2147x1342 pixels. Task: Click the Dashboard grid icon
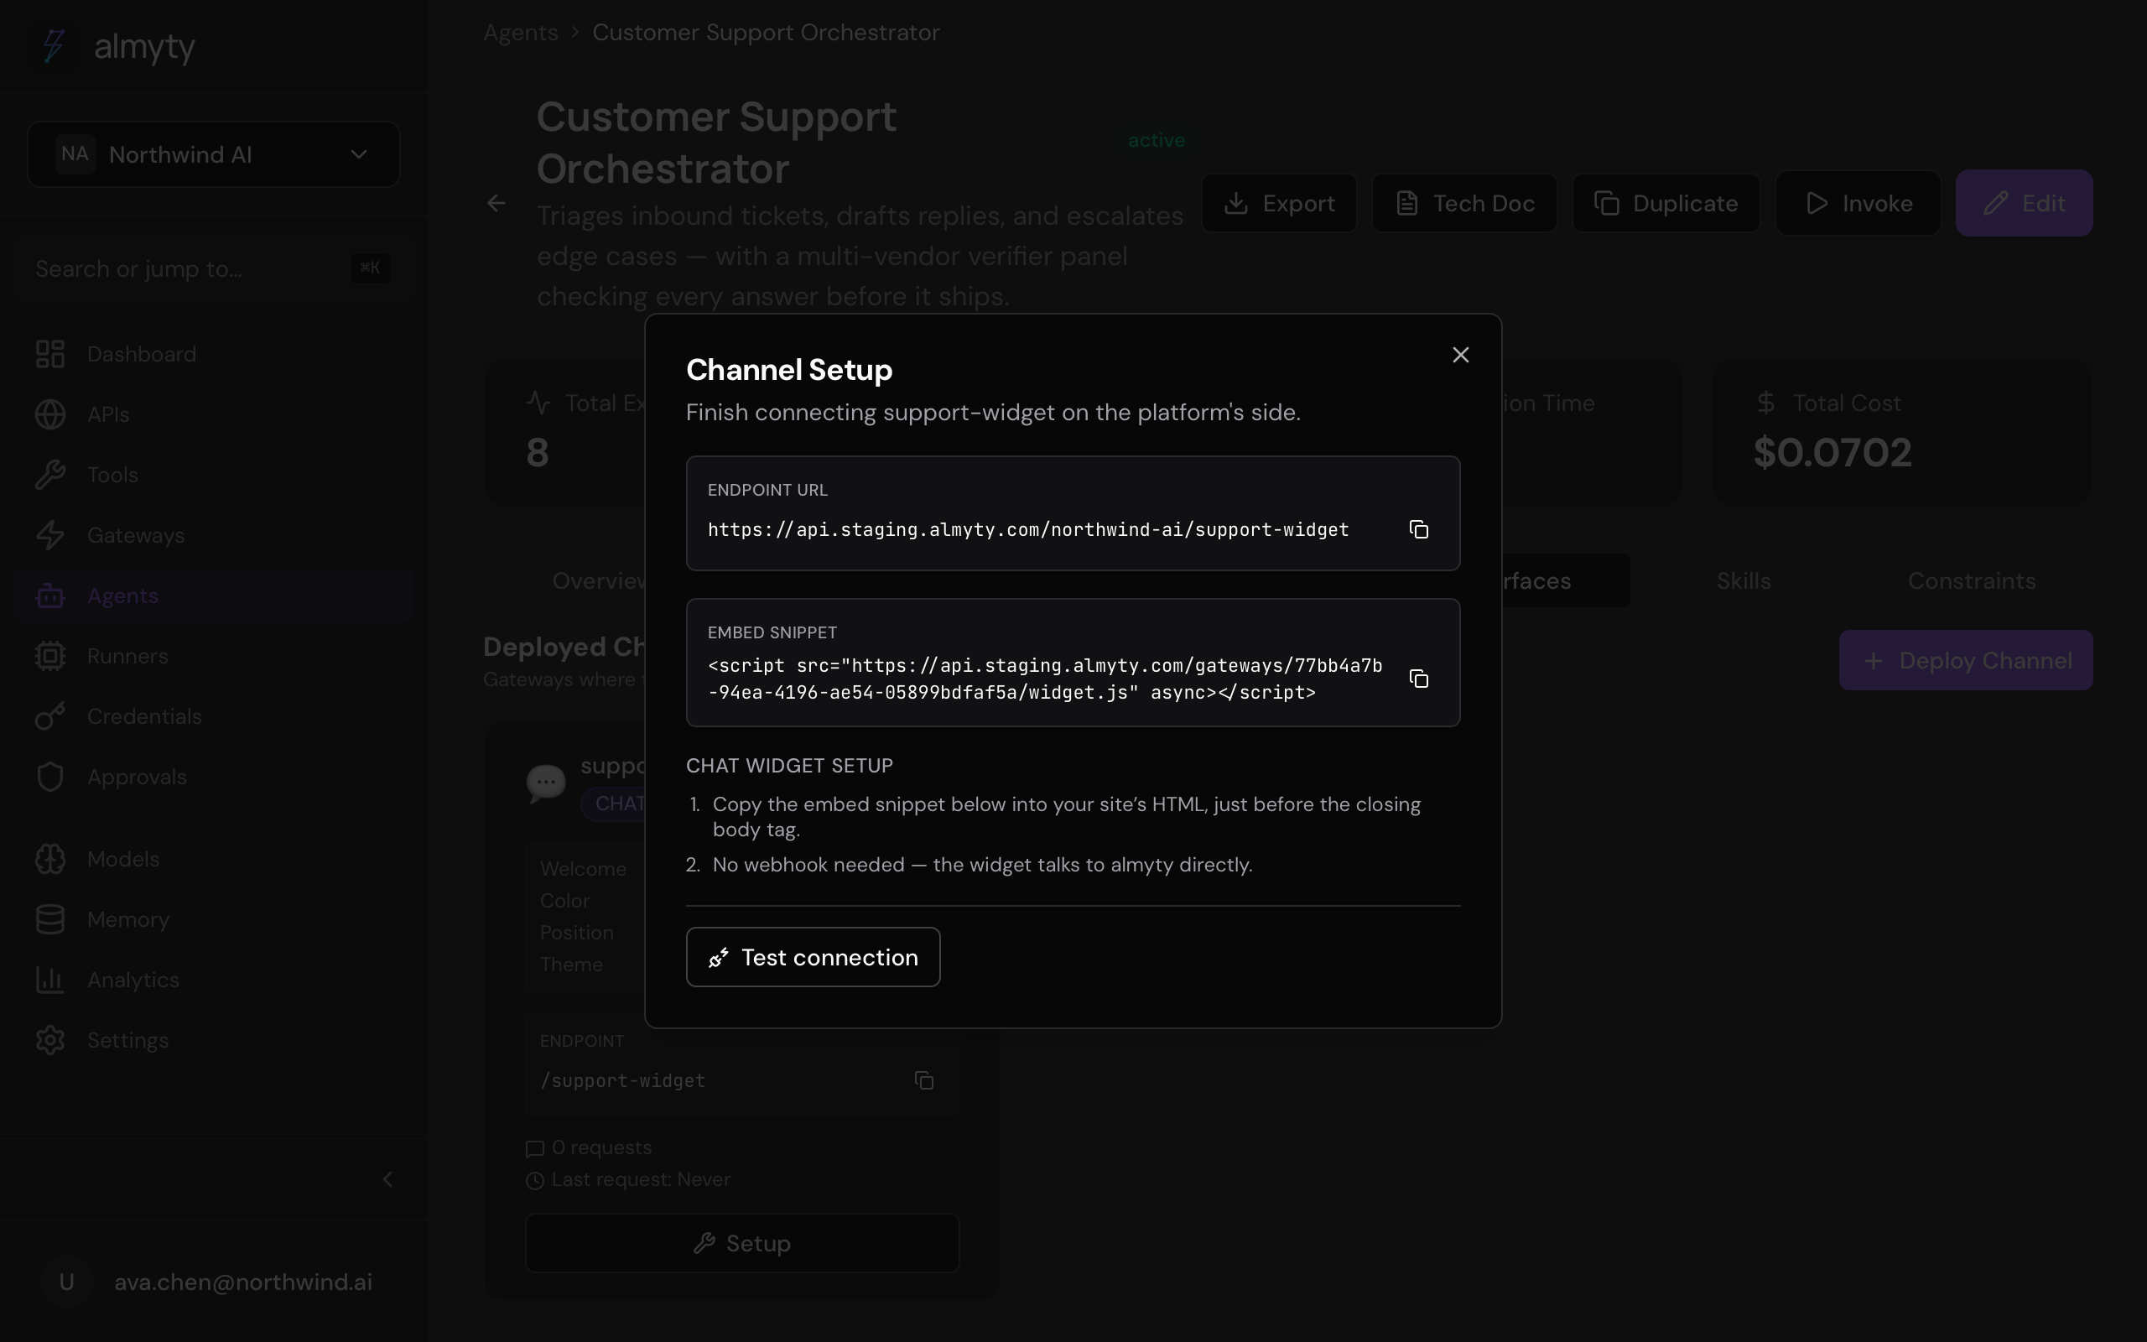(x=49, y=354)
